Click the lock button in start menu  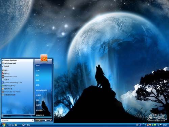point(46,121)
